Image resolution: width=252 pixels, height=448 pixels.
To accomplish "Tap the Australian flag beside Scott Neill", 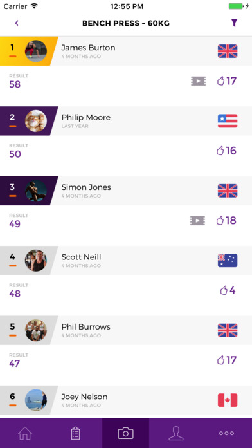I will pos(228,261).
